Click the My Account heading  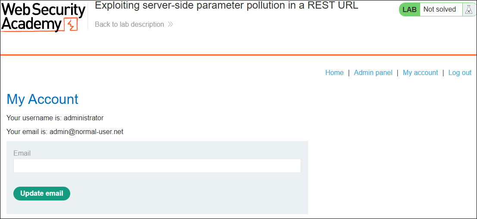(42, 99)
